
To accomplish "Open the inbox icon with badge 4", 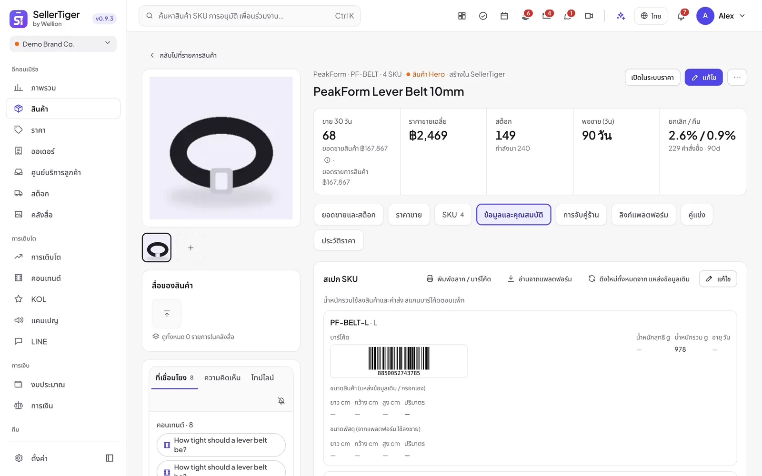I will point(547,16).
